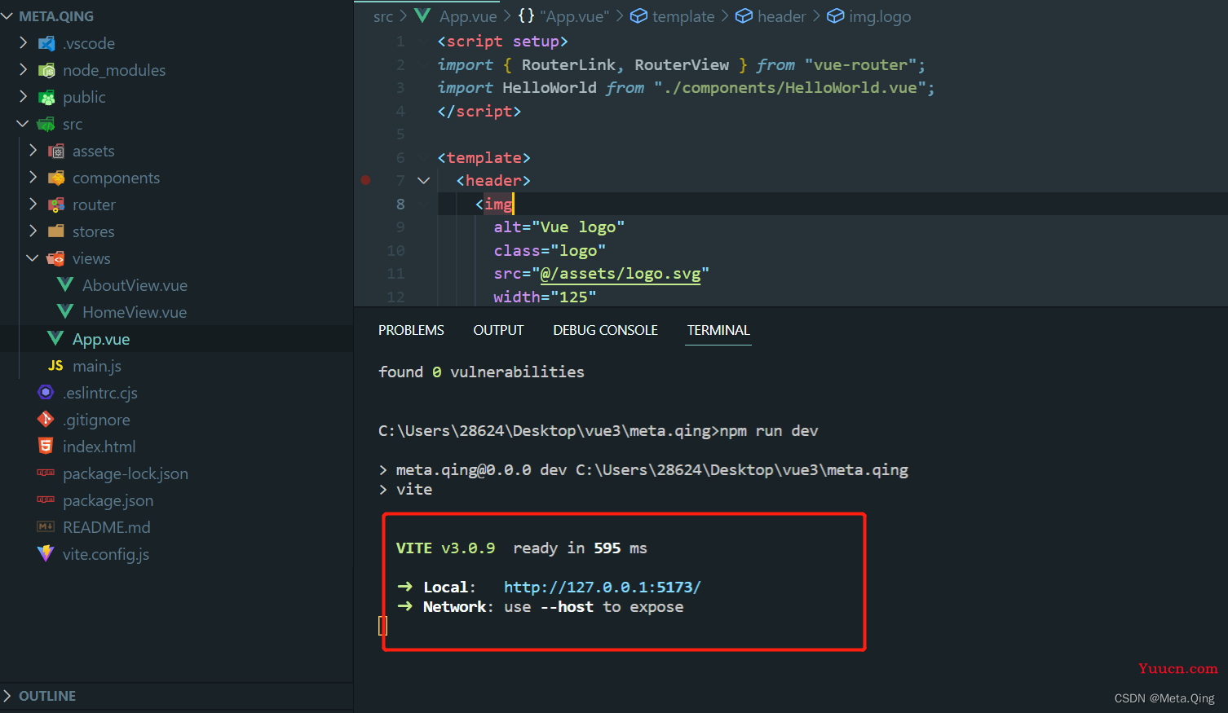Image resolution: width=1228 pixels, height=713 pixels.
Task: Click the npm icon of package-lock.json
Action: [x=46, y=473]
